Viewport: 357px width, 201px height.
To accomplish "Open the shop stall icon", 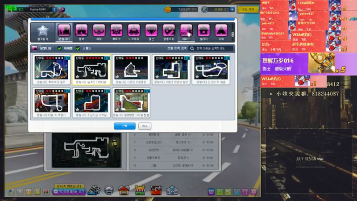I will (x=140, y=190).
